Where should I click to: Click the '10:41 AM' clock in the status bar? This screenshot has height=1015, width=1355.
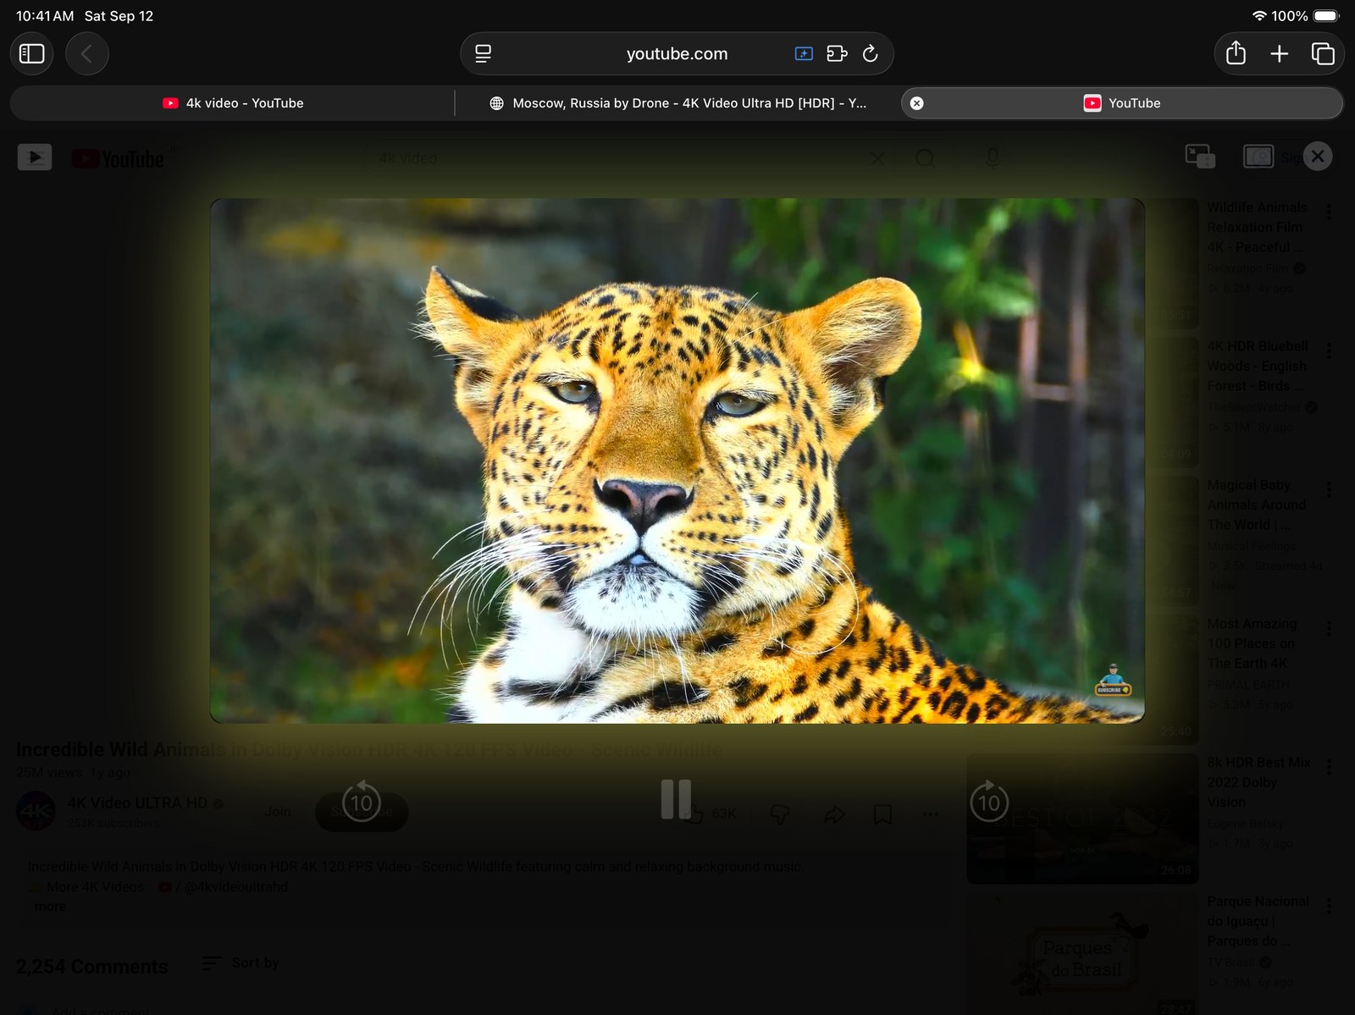tap(45, 16)
